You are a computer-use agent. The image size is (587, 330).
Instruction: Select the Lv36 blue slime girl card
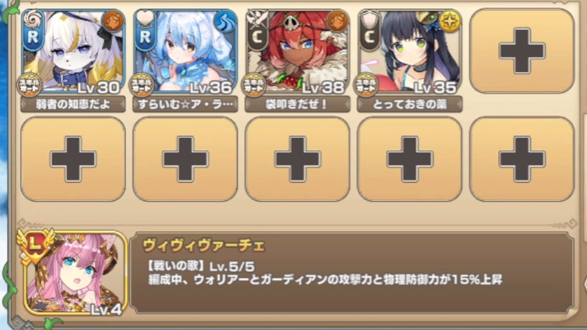click(x=185, y=51)
